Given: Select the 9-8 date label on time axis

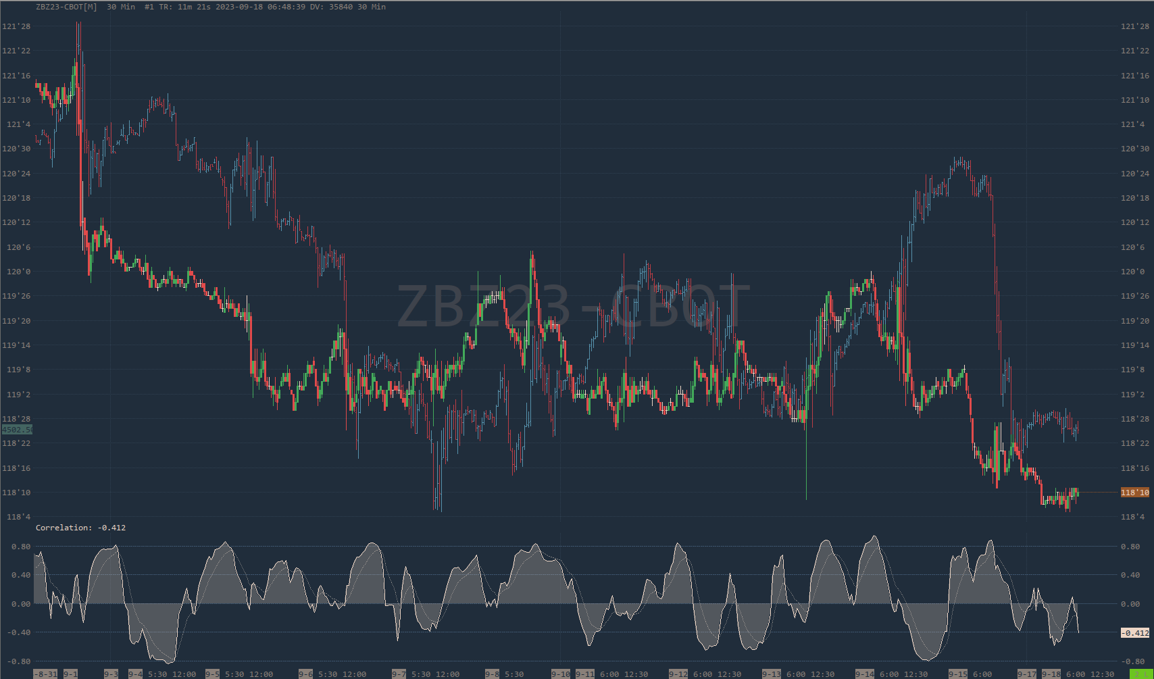Looking at the screenshot, I should pos(492,674).
